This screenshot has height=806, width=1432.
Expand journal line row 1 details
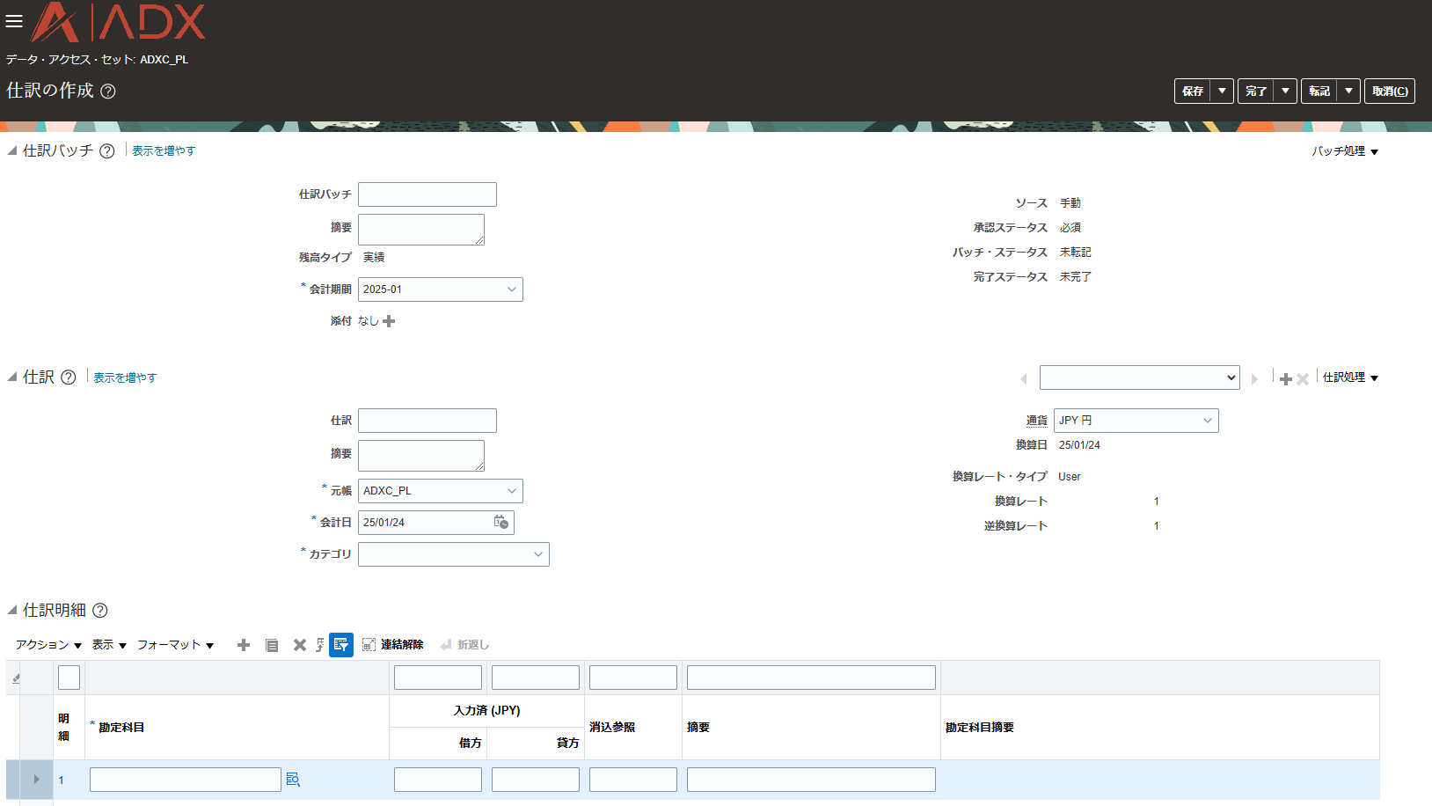tap(36, 780)
